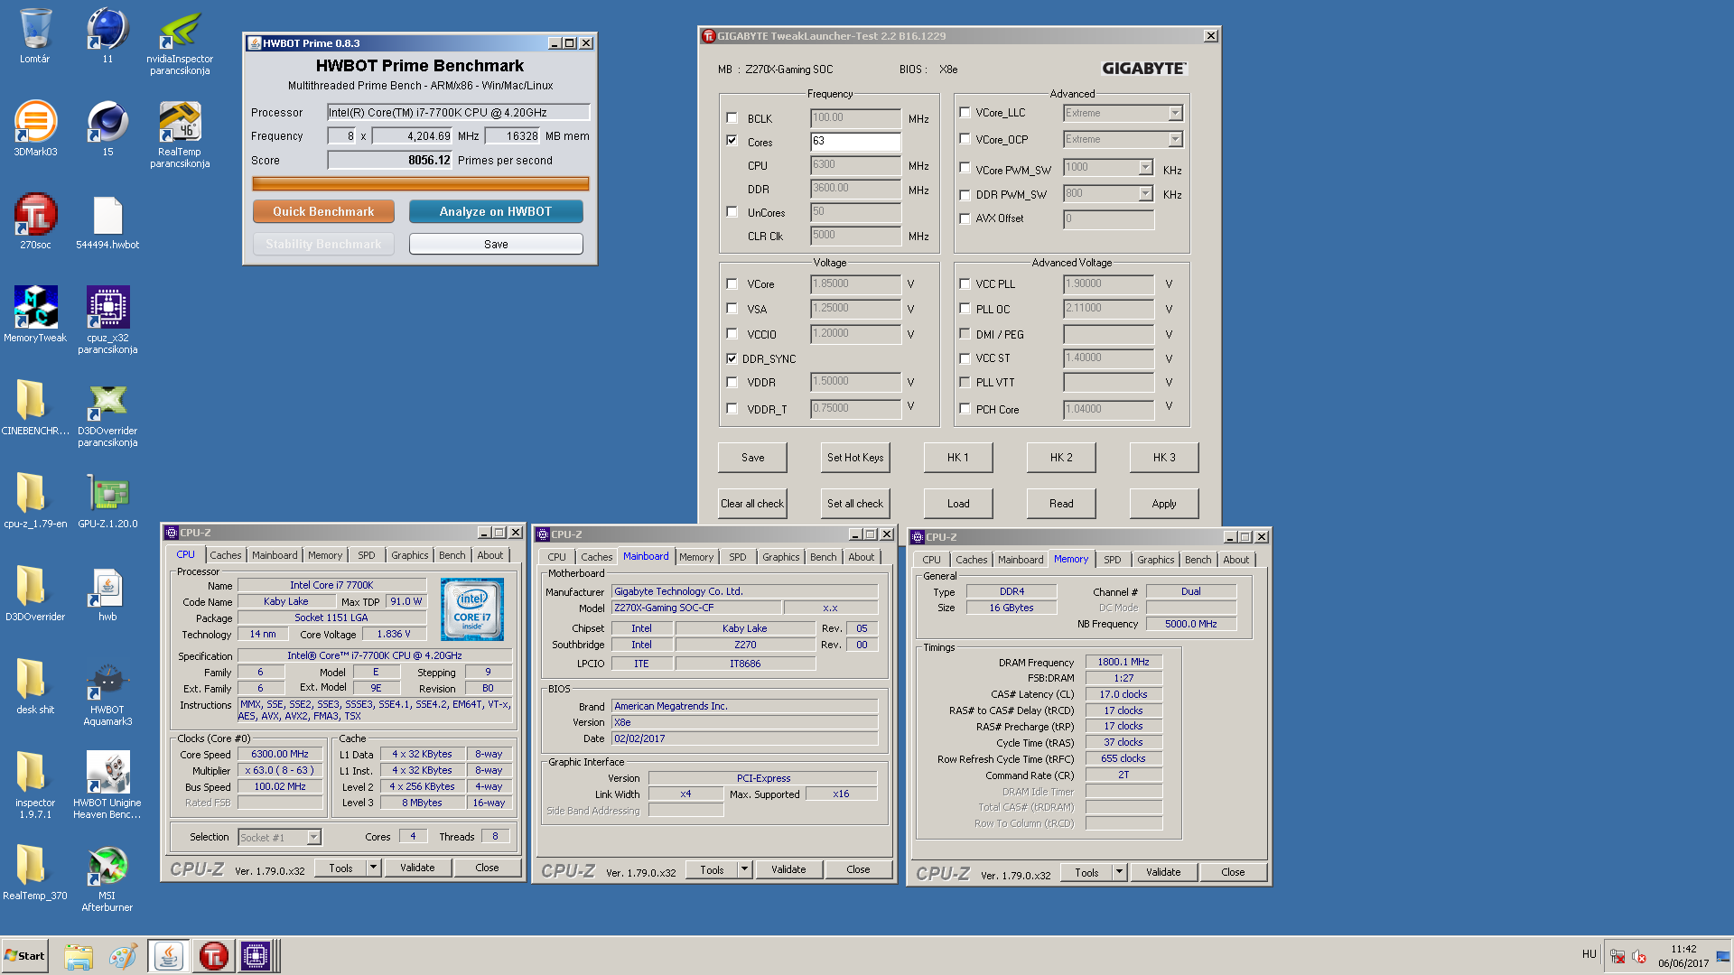This screenshot has height=975, width=1734.
Task: Click Set Hot Keys button
Action: 855,458
